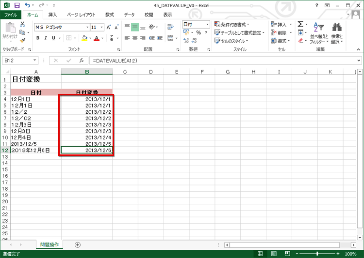Viewport: 364px width, 258px height.
Task: Click the Cut scissors icon
Action: (22, 24)
